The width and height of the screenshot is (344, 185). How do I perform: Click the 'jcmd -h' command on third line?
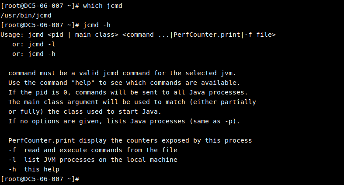tap(97, 25)
